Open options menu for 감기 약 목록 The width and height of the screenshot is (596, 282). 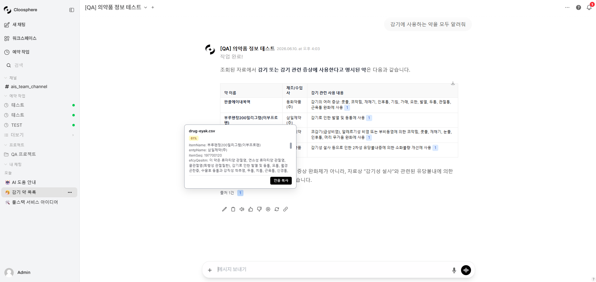70,192
